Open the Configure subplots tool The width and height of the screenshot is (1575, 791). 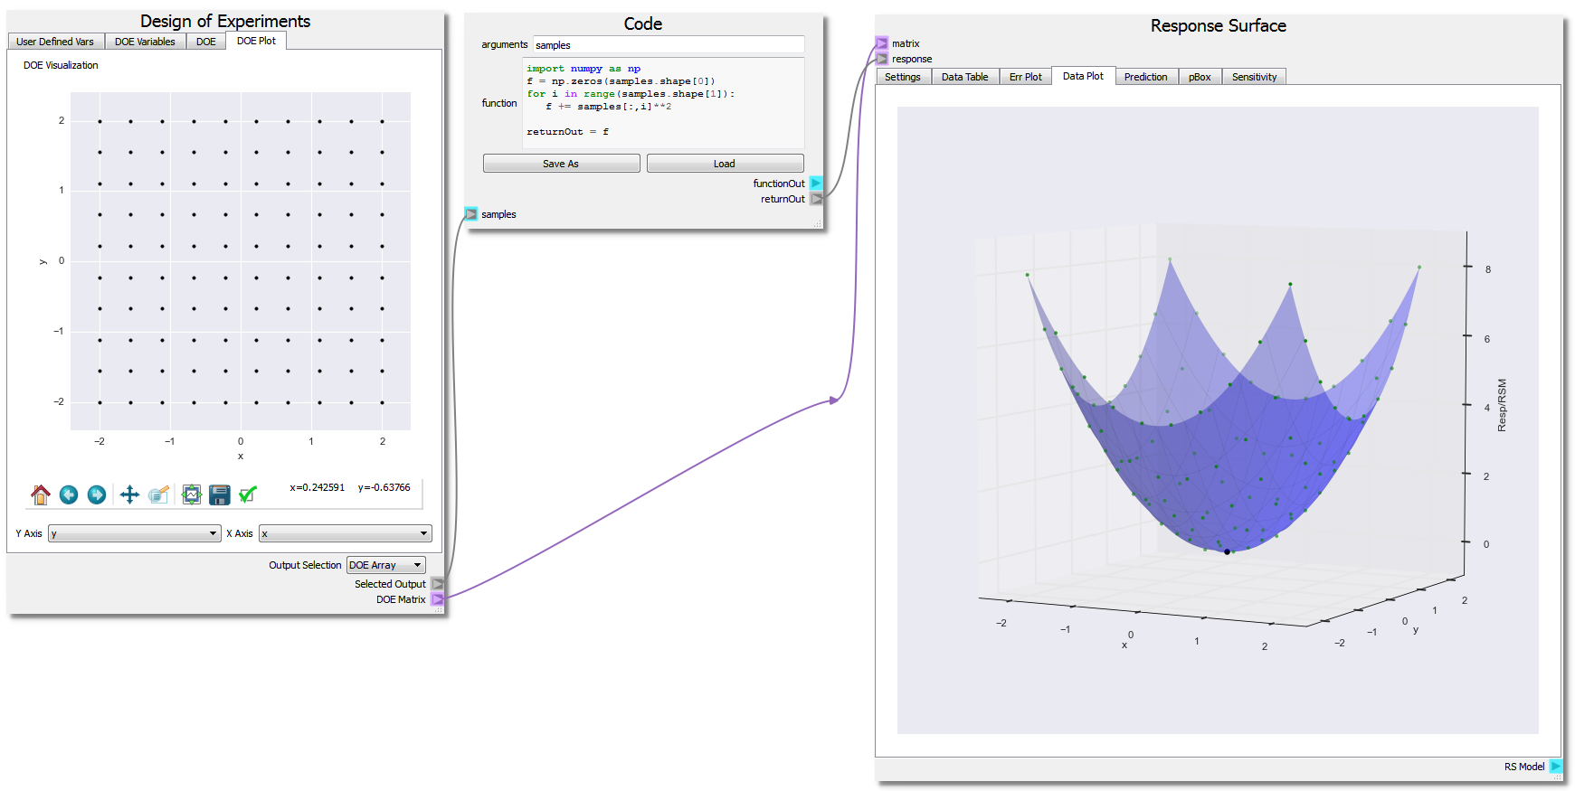(191, 494)
